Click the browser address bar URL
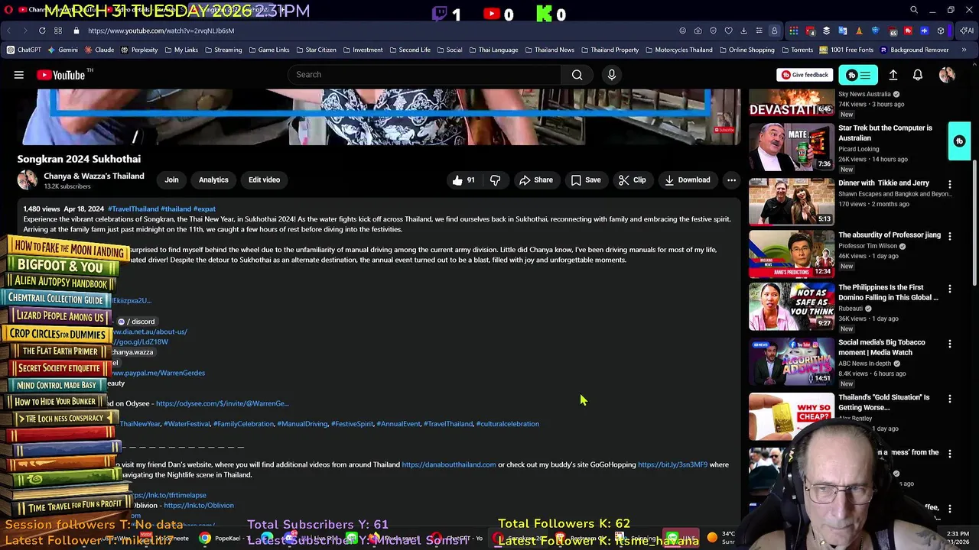Image resolution: width=979 pixels, height=550 pixels. pos(161,31)
